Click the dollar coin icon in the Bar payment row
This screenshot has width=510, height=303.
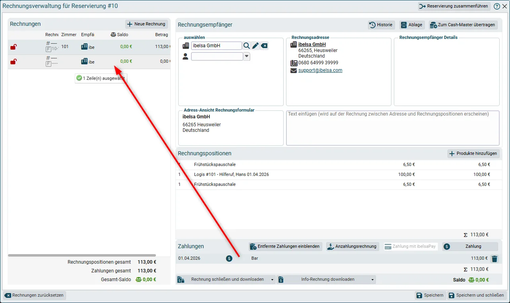pos(229,259)
